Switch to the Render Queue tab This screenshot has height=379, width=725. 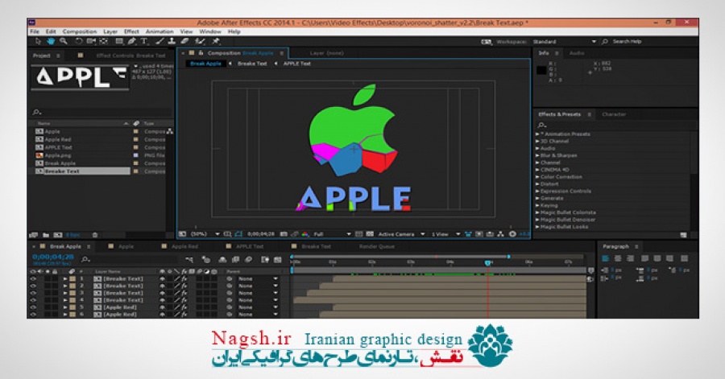[377, 246]
